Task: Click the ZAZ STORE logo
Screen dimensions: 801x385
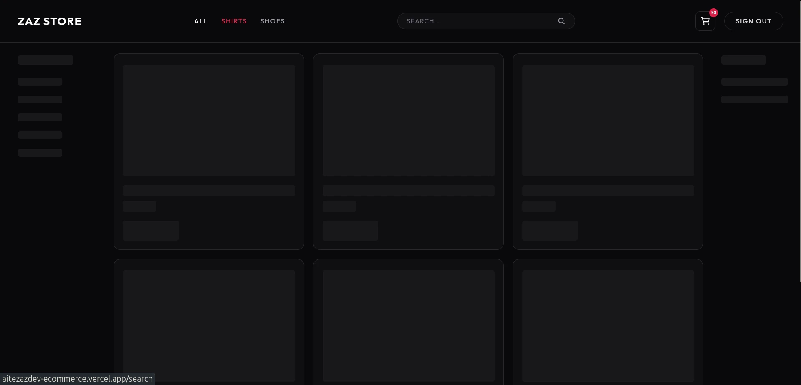Action: point(50,21)
